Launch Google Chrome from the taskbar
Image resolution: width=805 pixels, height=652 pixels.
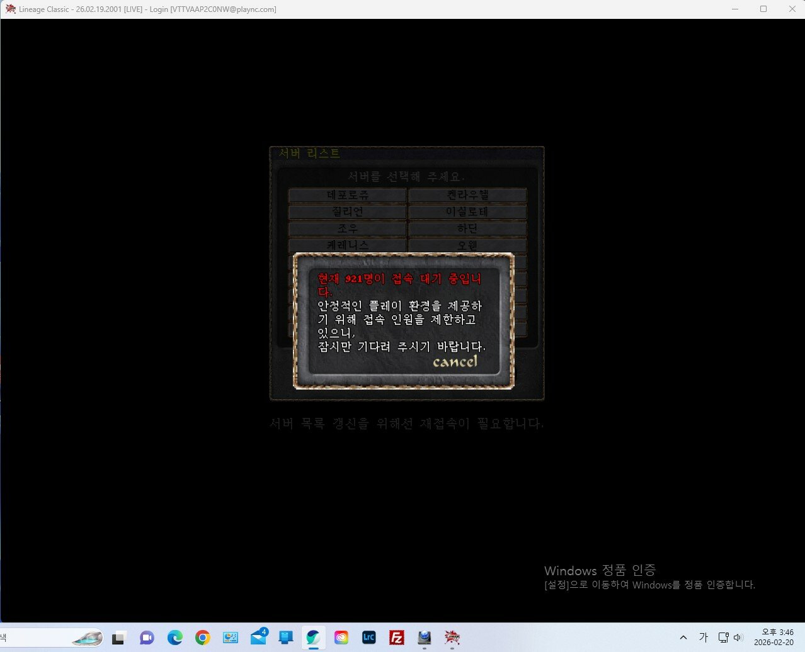pyautogui.click(x=202, y=638)
